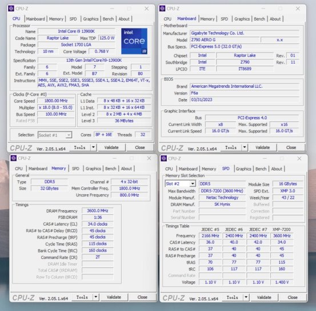316x311 pixels.
Task: Click the Netac Technology module manufacturer field
Action: coord(222,198)
